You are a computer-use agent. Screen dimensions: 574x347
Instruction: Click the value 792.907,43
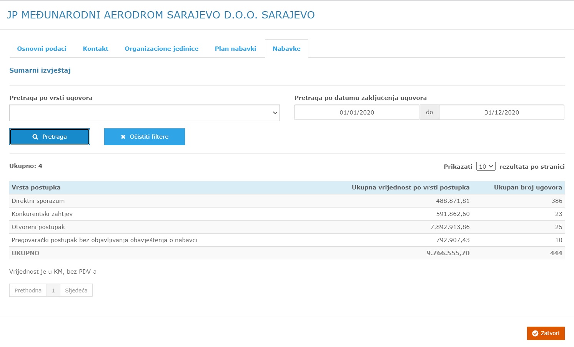point(453,240)
